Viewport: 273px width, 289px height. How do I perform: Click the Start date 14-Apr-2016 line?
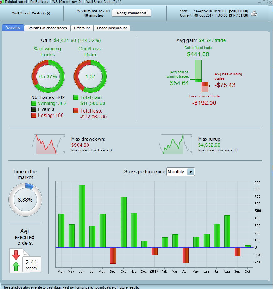coord(214,11)
